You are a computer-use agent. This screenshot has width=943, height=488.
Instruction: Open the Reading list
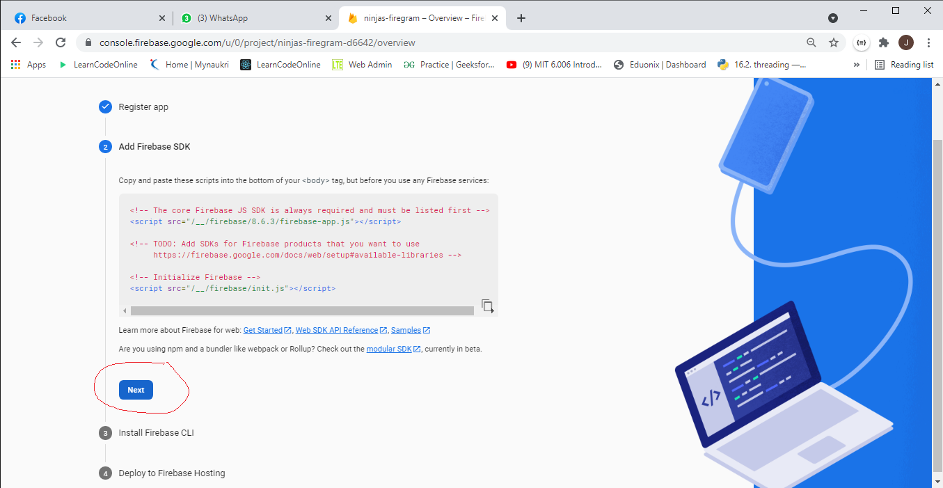[904, 65]
